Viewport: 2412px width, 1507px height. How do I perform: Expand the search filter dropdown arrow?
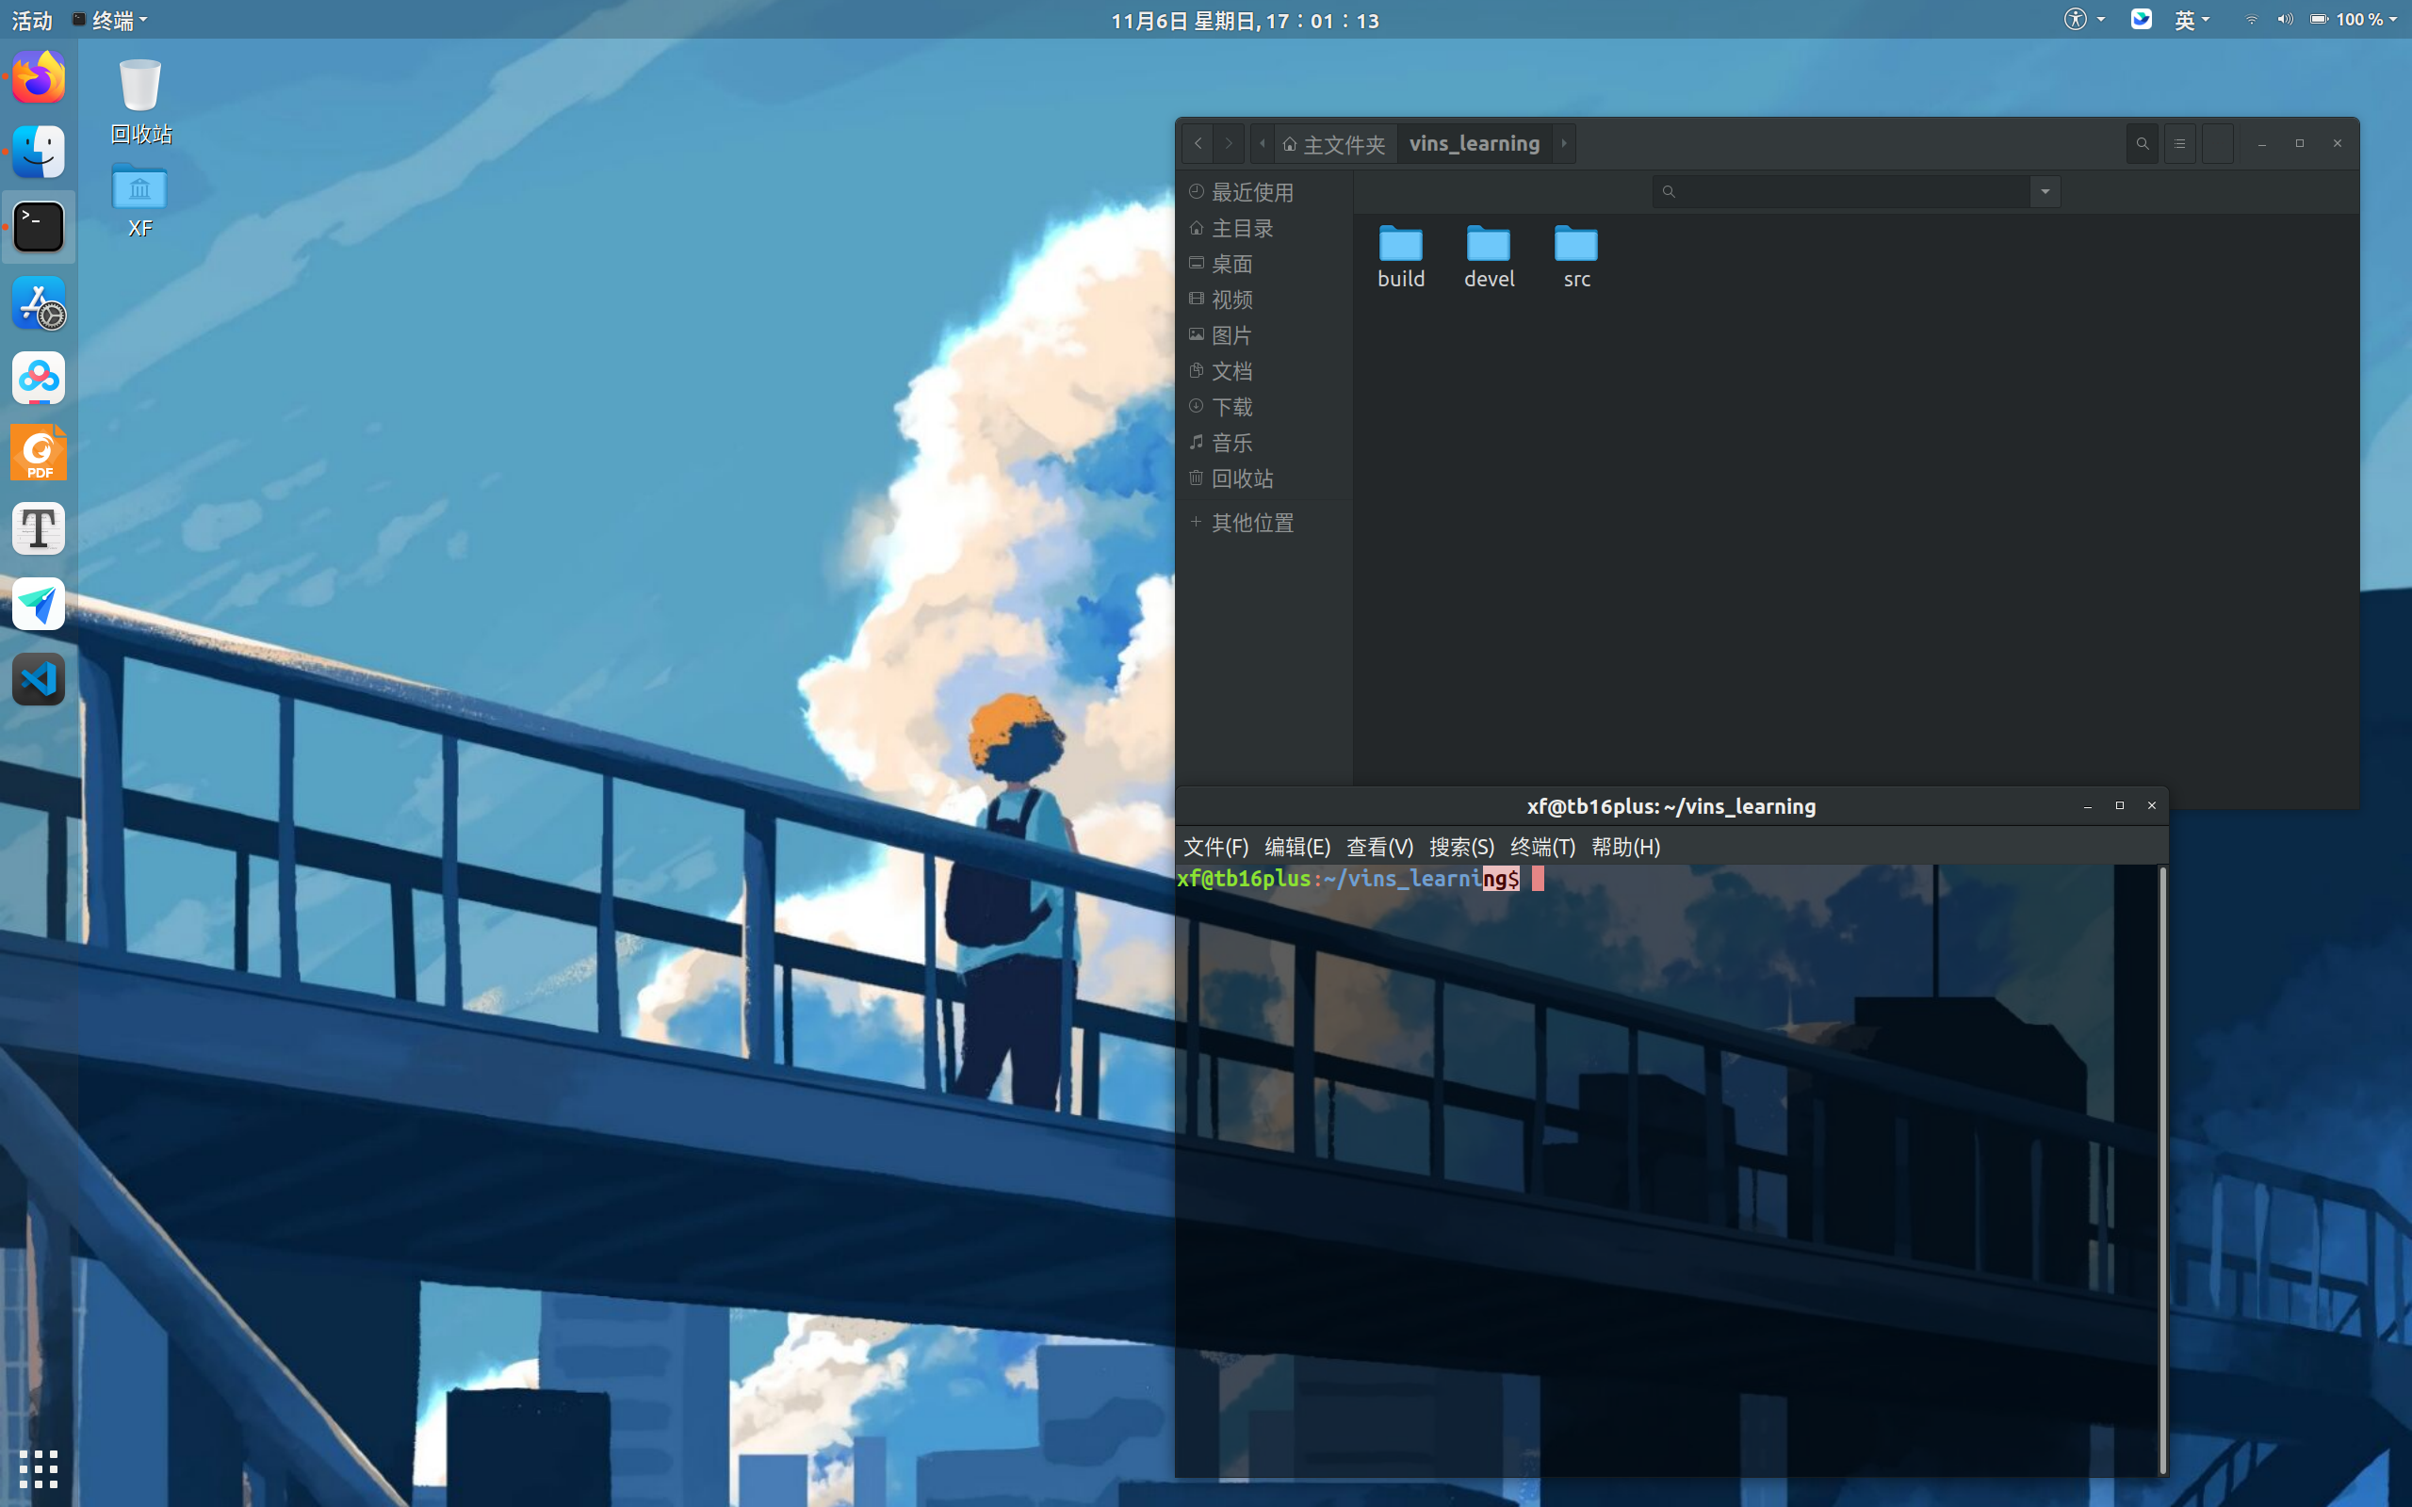tap(2045, 191)
